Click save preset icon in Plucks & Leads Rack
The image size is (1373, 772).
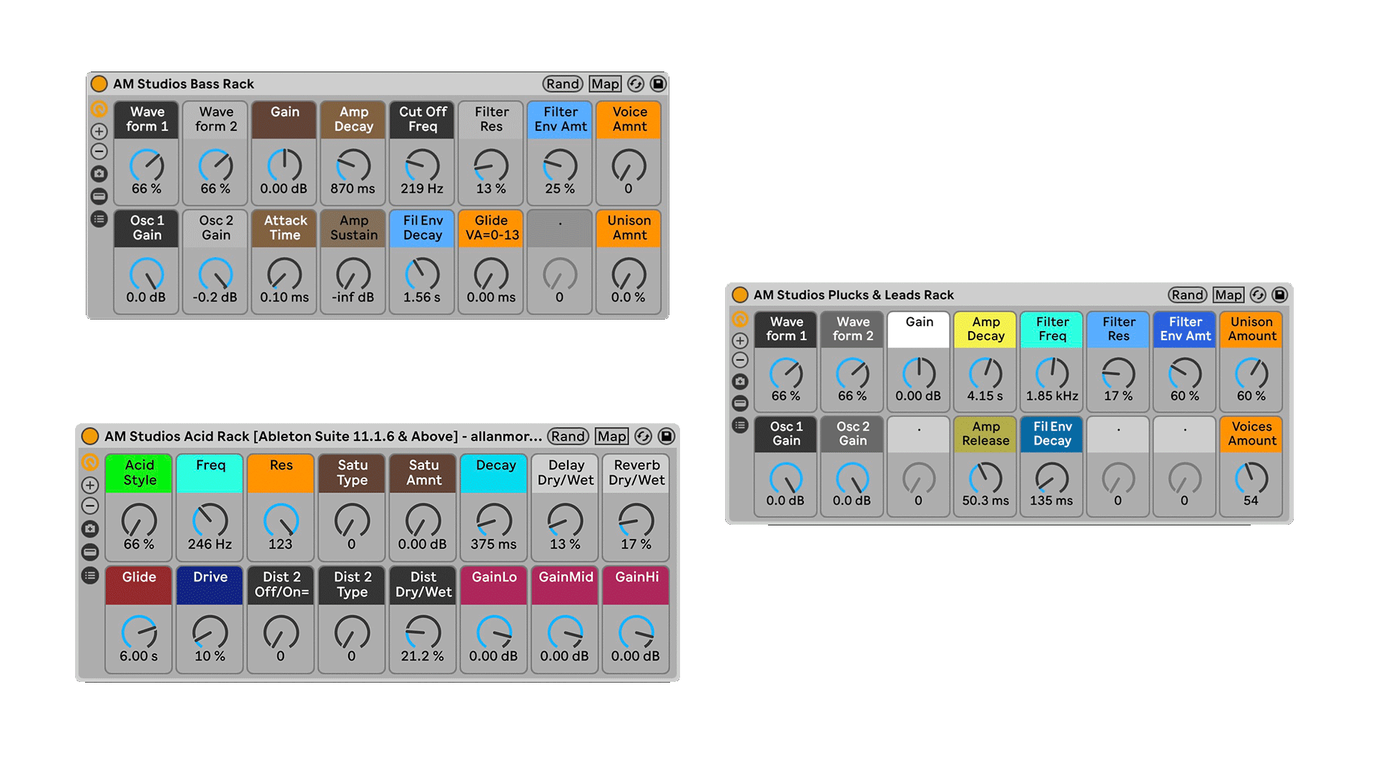point(1280,295)
